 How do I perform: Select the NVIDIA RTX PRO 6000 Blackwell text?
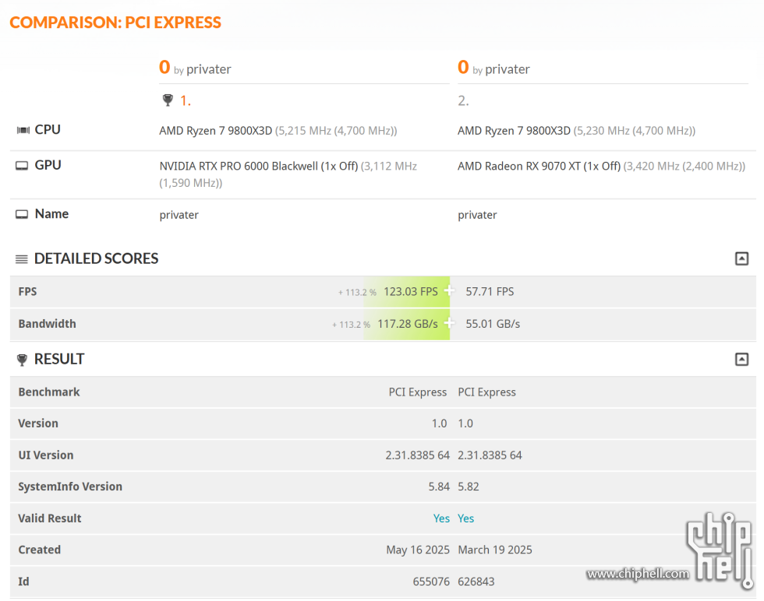point(259,167)
